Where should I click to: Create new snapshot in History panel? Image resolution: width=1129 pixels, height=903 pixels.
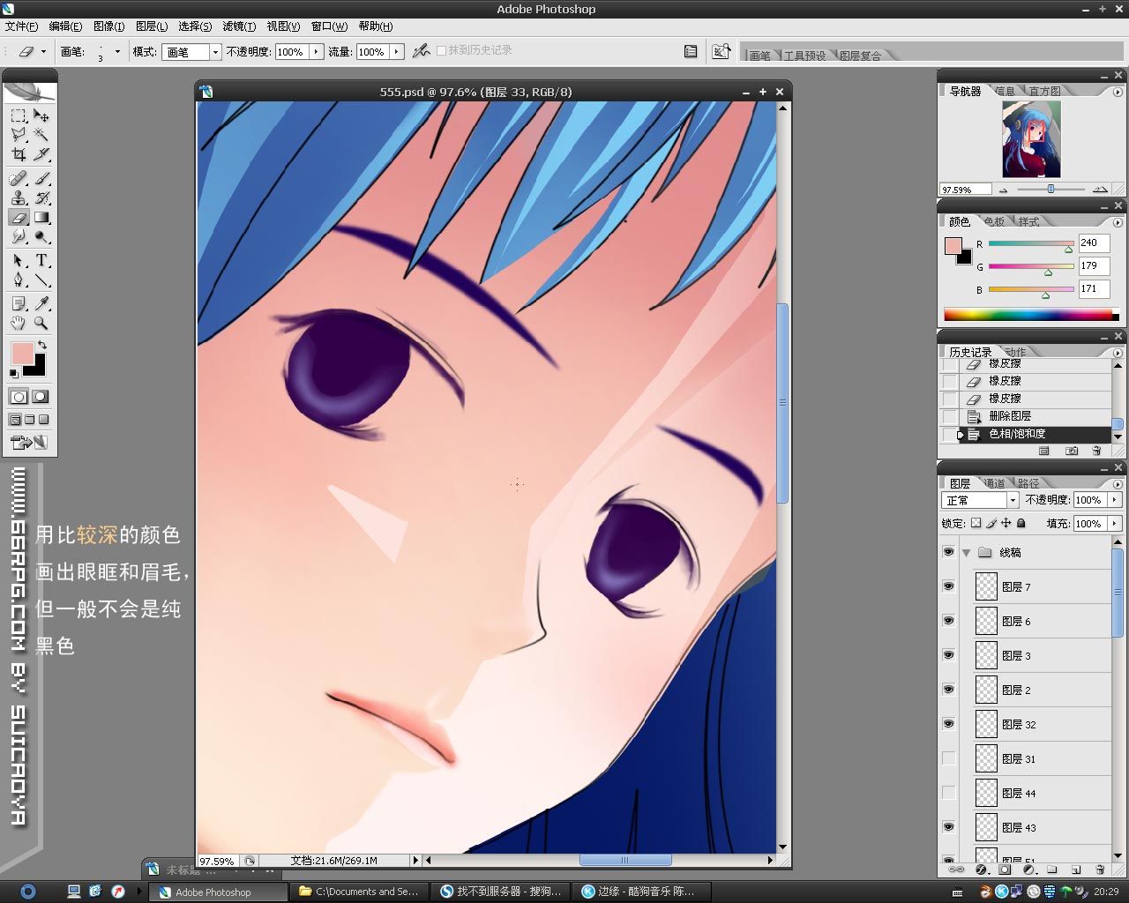point(1072,451)
